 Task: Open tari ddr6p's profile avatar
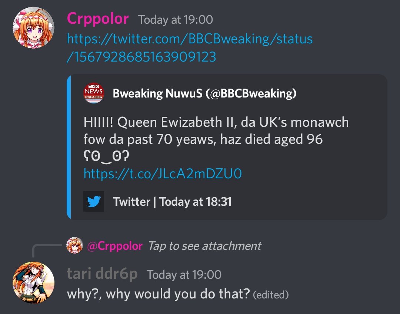(34, 282)
